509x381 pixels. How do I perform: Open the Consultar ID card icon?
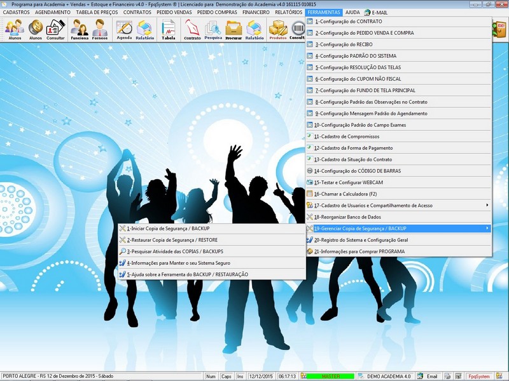click(55, 29)
